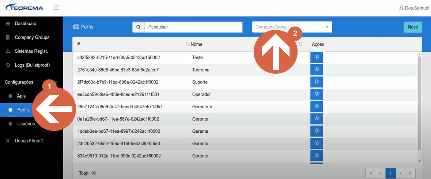Screen dimensions: 431x179
Task: Open actions gear for Gerente V row
Action: 317,106
